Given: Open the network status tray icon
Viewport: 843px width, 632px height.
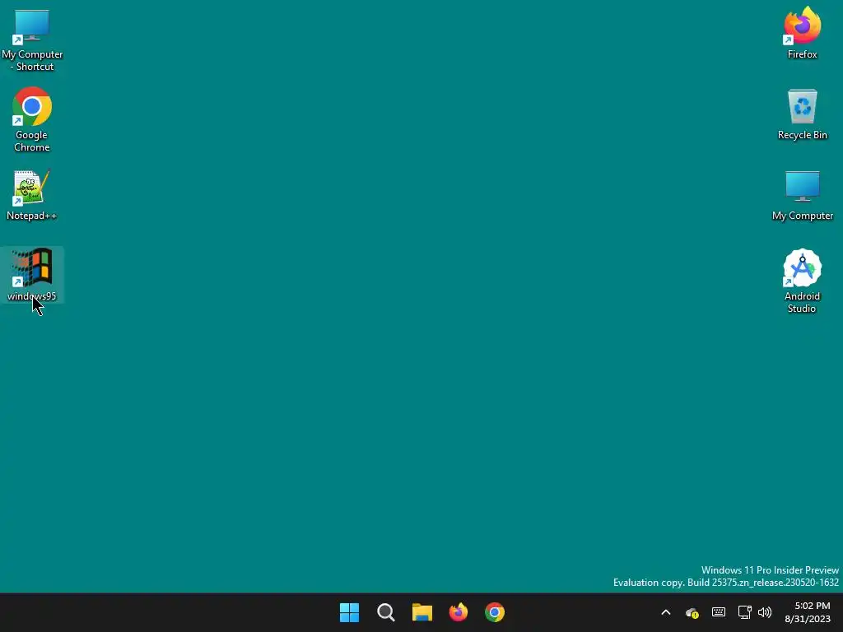Looking at the screenshot, I should coord(744,612).
